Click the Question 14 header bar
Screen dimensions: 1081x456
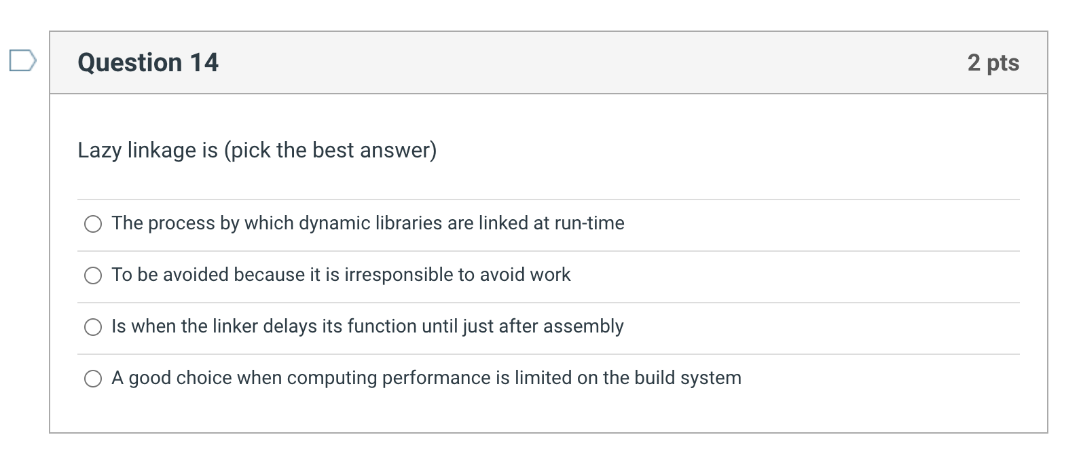tap(543, 62)
